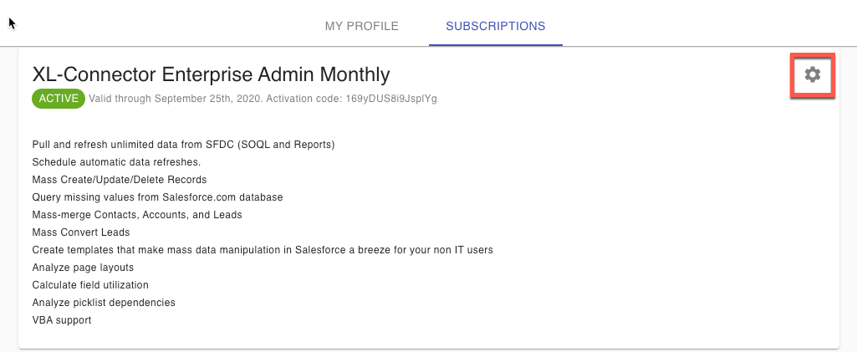Click the 'VBA support' feature line
This screenshot has width=857, height=352.
pyautogui.click(x=61, y=320)
